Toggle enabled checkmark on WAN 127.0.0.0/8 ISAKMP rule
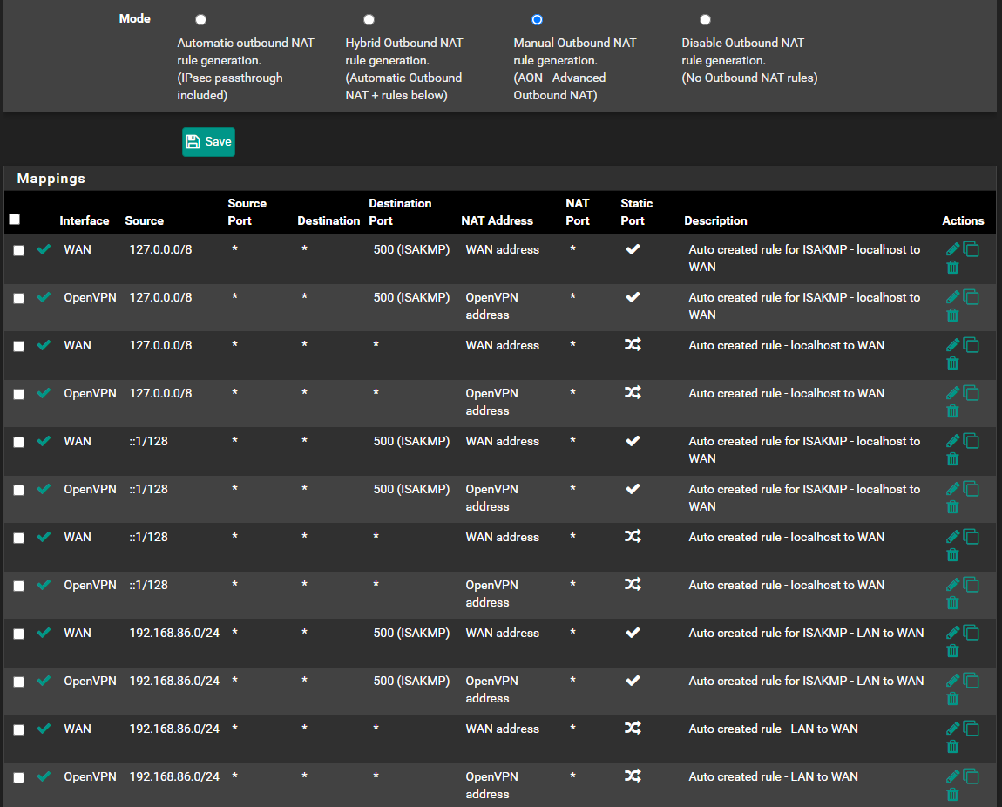This screenshot has height=807, width=1002. [x=44, y=249]
